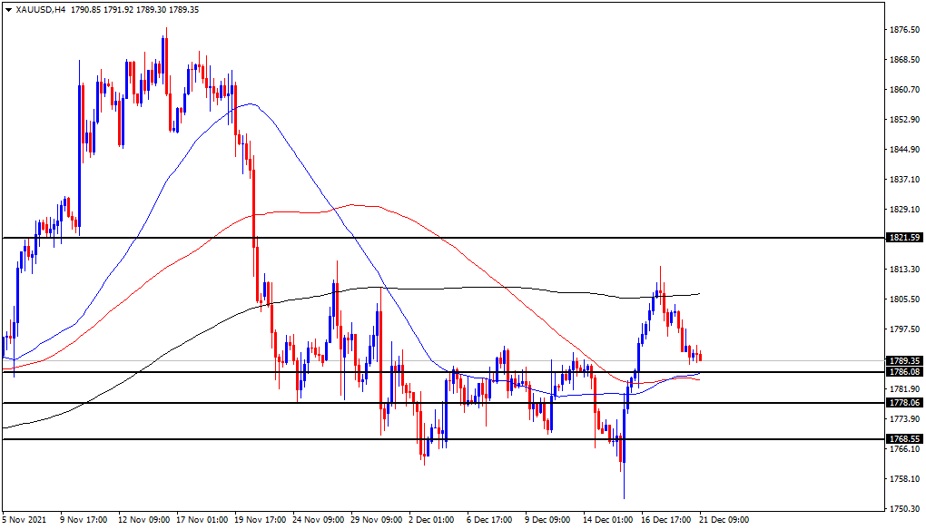Click the 14 Dec 01:00 time axis label
The height and width of the screenshot is (530, 926).
click(x=608, y=520)
